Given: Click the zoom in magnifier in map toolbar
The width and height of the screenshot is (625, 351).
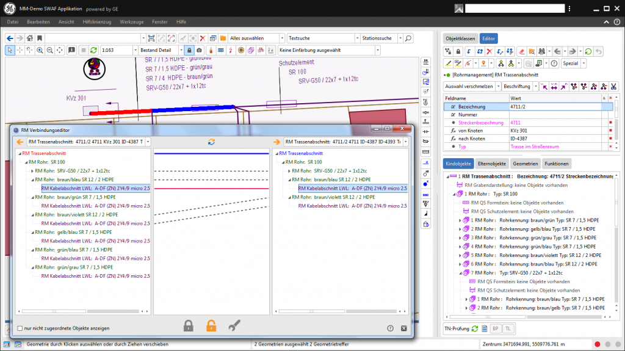Looking at the screenshot, I should click(40, 50).
